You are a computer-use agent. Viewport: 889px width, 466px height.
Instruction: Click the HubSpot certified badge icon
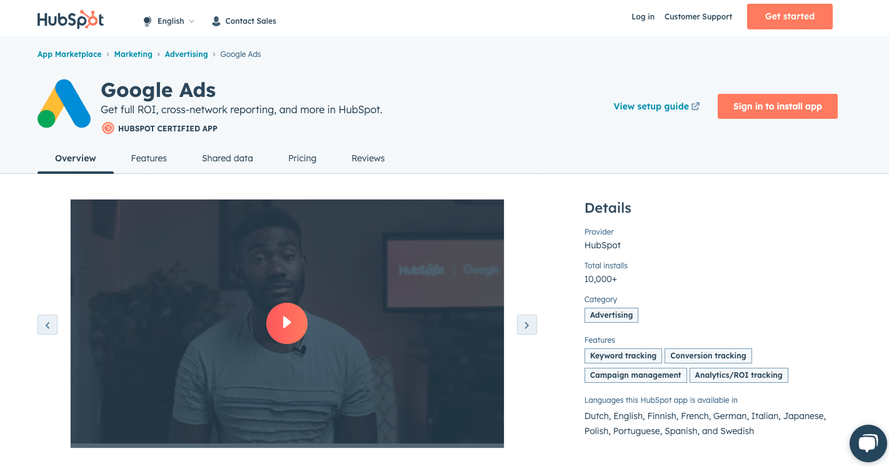[x=108, y=128]
